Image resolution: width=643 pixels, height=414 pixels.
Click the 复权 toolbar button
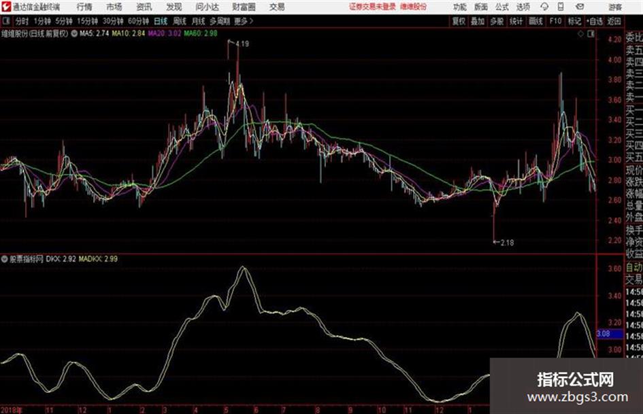tap(459, 21)
